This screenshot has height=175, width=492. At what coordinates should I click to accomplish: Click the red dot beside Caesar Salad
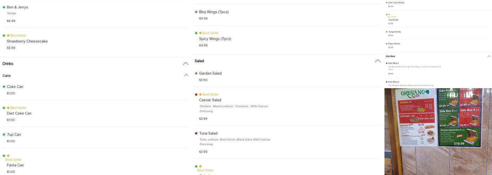196,94
